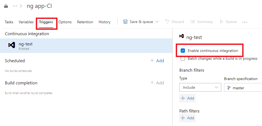Click the Save & queue floppy disk icon
The height and width of the screenshot is (126, 262).
click(x=126, y=22)
